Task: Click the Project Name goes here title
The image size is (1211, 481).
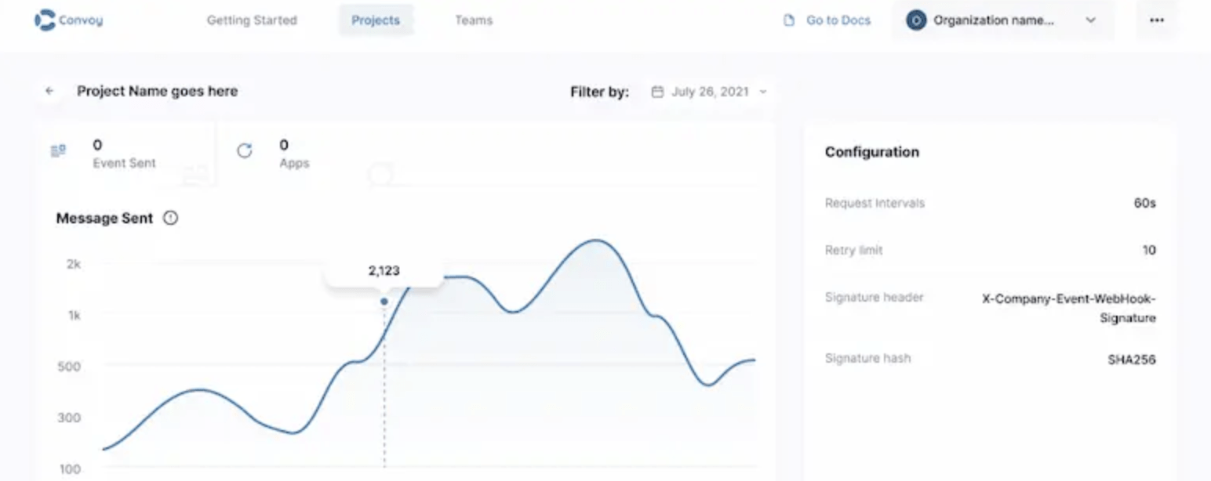Action: pos(157,92)
